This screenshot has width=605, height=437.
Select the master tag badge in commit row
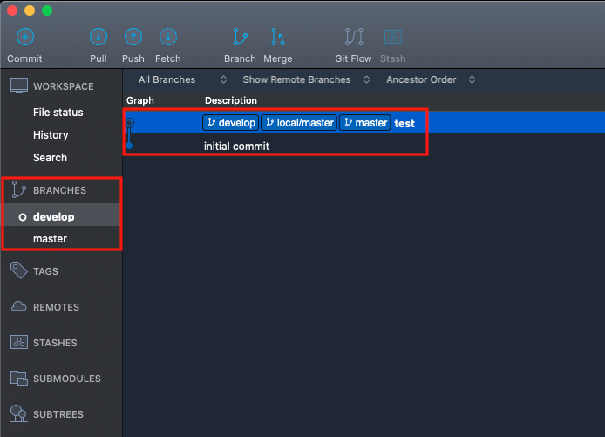click(365, 123)
